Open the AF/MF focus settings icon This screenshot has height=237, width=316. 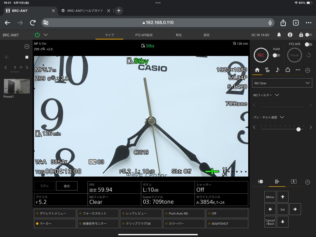click(x=267, y=70)
